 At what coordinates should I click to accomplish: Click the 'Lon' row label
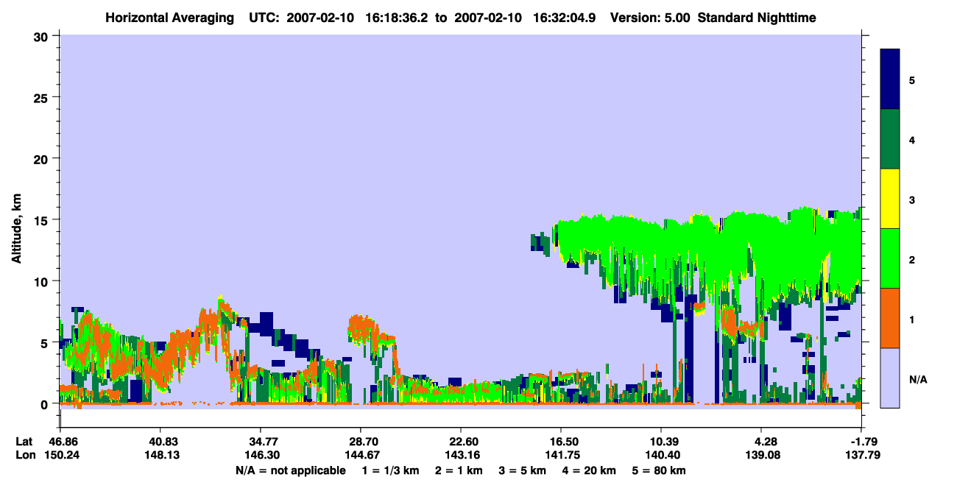click(25, 455)
